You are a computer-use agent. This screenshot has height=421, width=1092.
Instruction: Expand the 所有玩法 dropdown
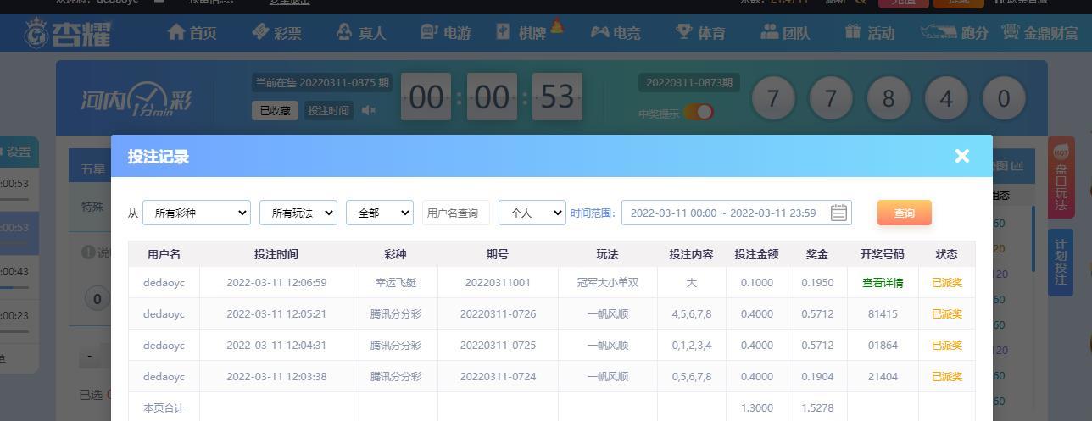click(298, 213)
